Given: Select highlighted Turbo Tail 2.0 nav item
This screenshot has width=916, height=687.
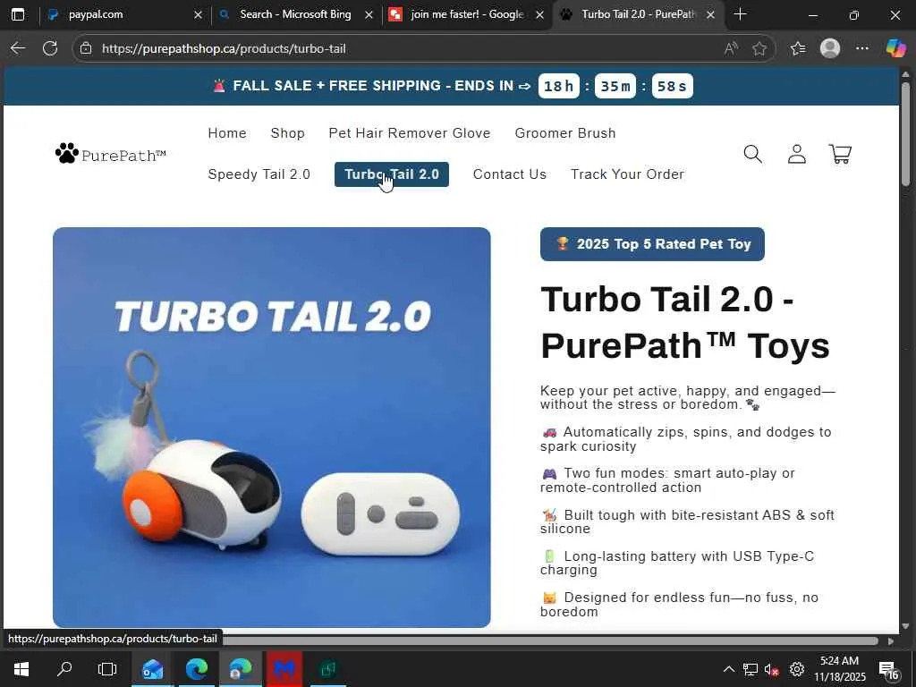Looking at the screenshot, I should coord(392,174).
